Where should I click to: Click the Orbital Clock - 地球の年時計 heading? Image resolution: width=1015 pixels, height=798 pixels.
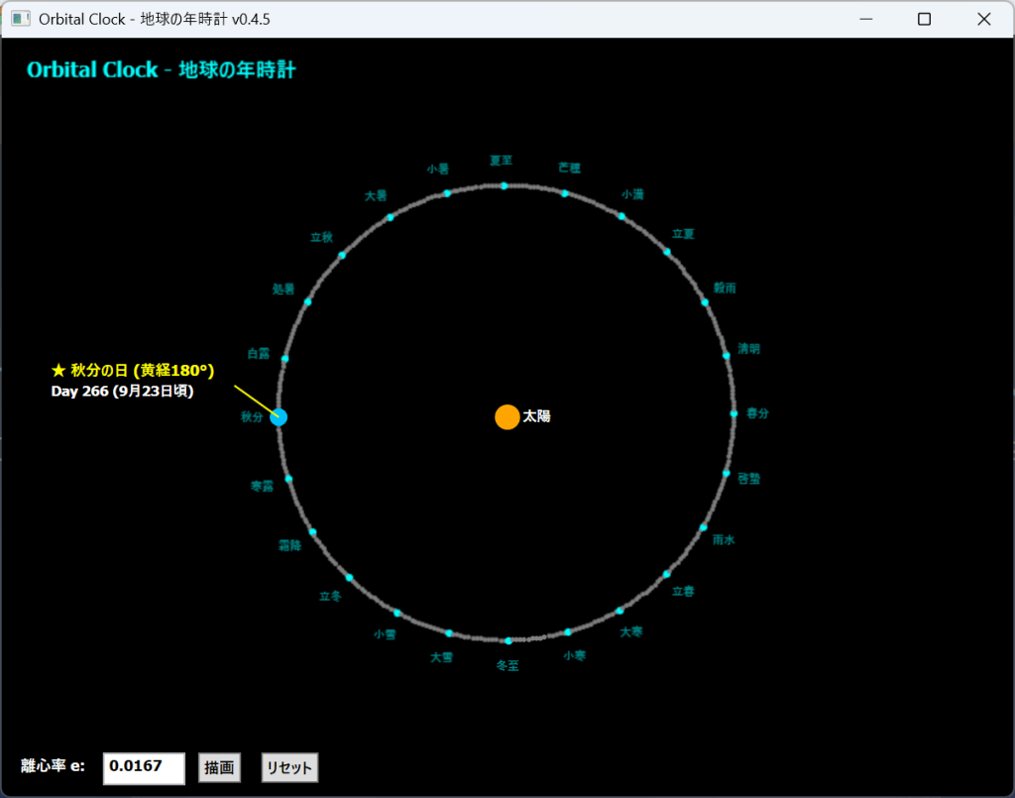(162, 69)
